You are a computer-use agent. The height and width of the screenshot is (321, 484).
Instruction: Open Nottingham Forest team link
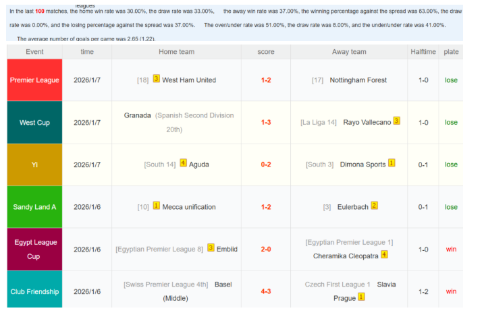[358, 80]
